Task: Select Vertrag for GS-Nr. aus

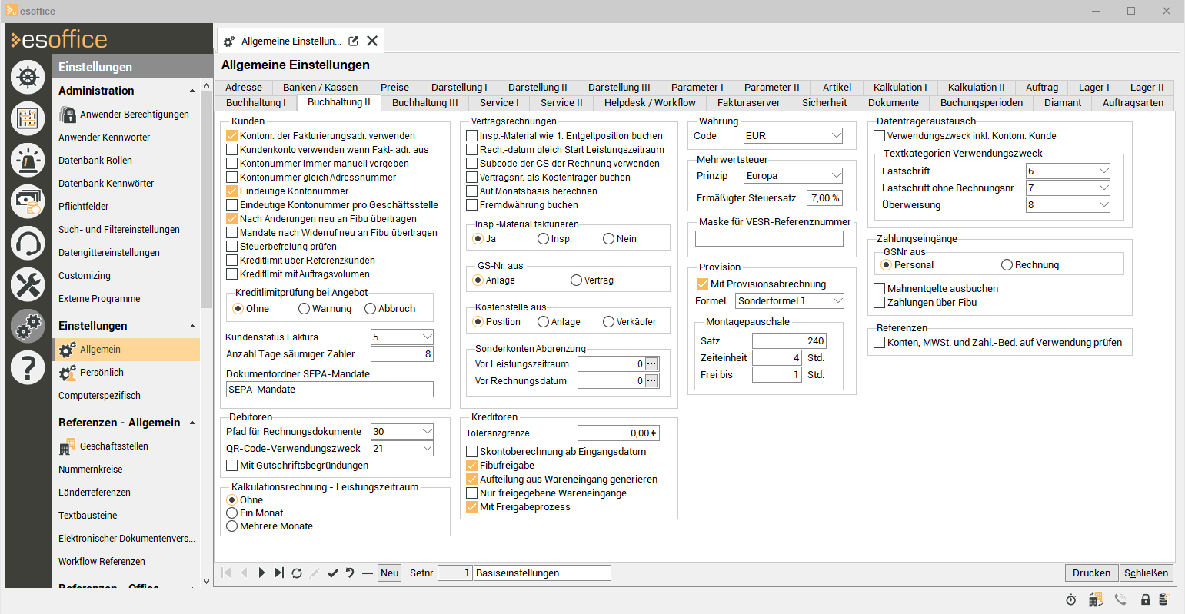Action: pyautogui.click(x=576, y=280)
